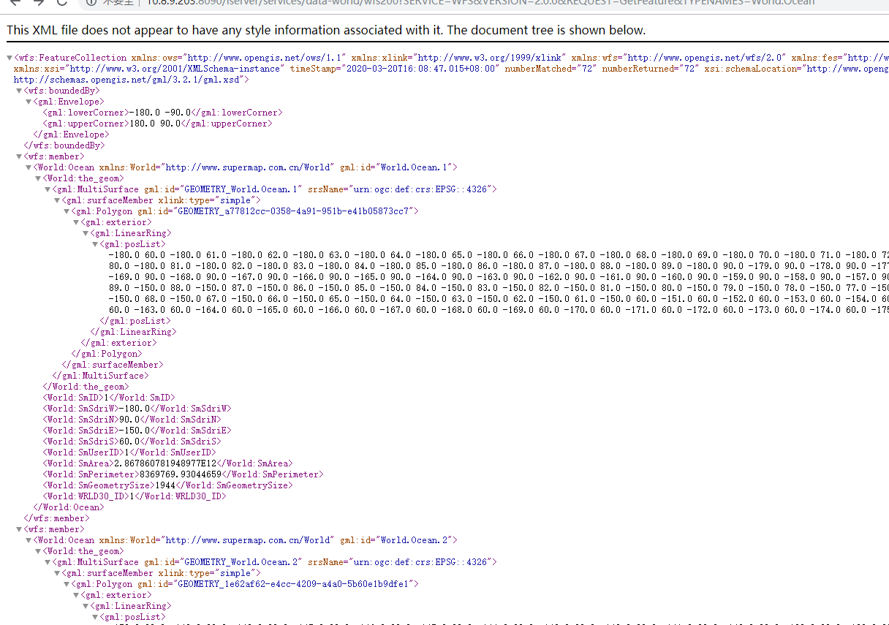
Task: Collapse the World:the_geom element
Action: point(37,178)
